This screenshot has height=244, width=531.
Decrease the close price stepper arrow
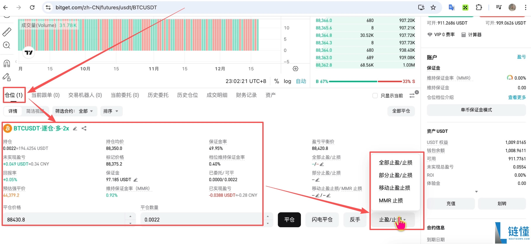pos(130,223)
